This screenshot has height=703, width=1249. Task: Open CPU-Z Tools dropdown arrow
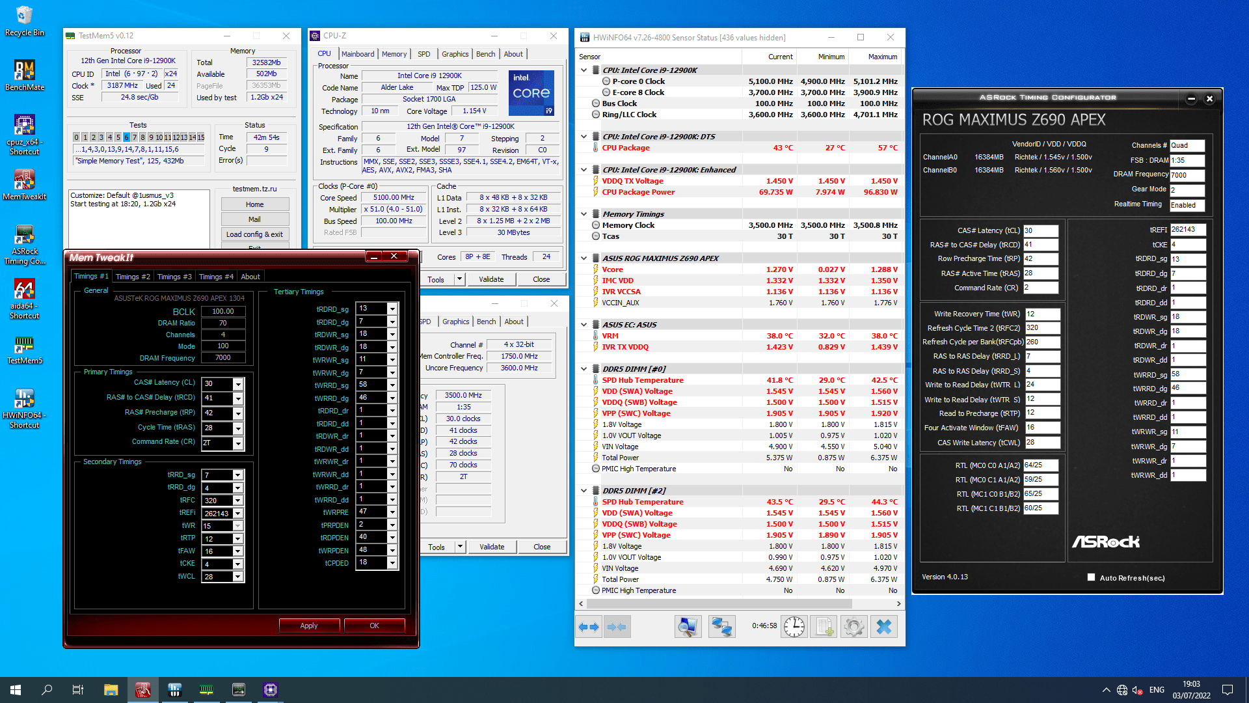[x=460, y=279]
